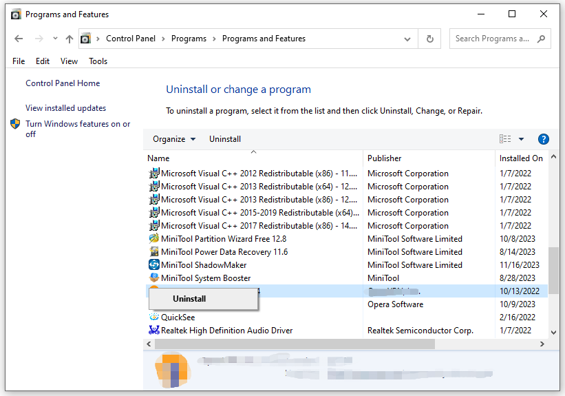The width and height of the screenshot is (565, 396).
Task: Click the QuickSee program icon
Action: coord(154,317)
